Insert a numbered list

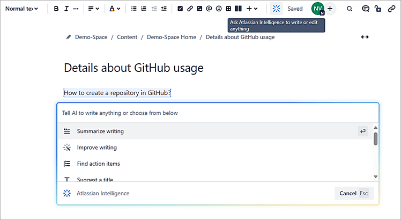[x=144, y=9]
